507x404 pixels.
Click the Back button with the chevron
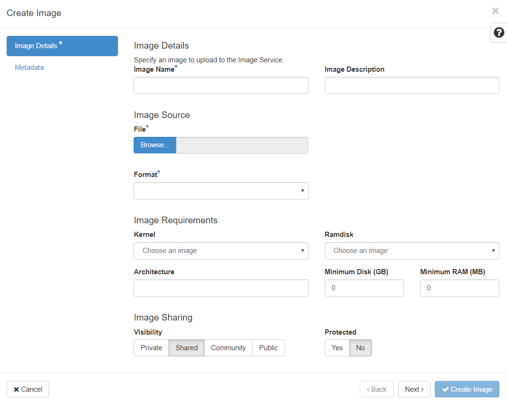tap(376, 389)
